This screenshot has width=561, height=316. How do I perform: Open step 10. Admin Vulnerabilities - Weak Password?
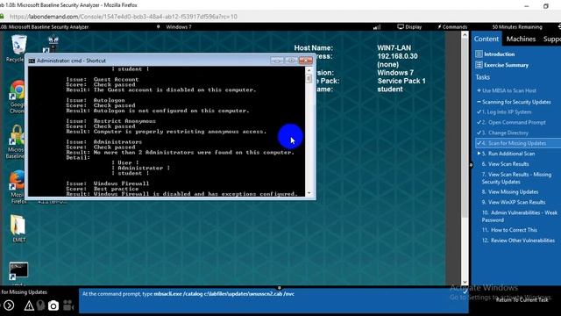pyautogui.click(x=519, y=216)
